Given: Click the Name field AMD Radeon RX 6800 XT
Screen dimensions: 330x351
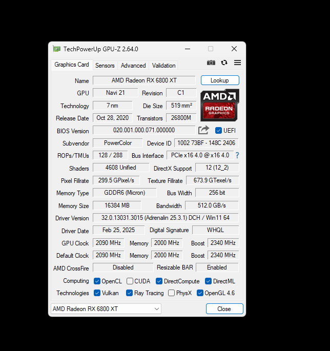Looking at the screenshot, I should [x=144, y=80].
